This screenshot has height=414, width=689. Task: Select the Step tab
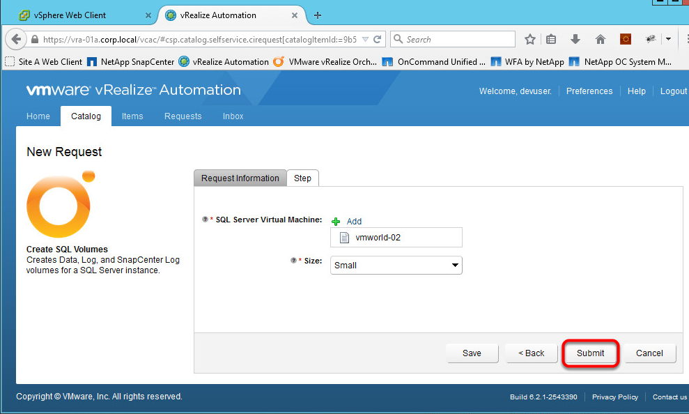[x=302, y=178]
